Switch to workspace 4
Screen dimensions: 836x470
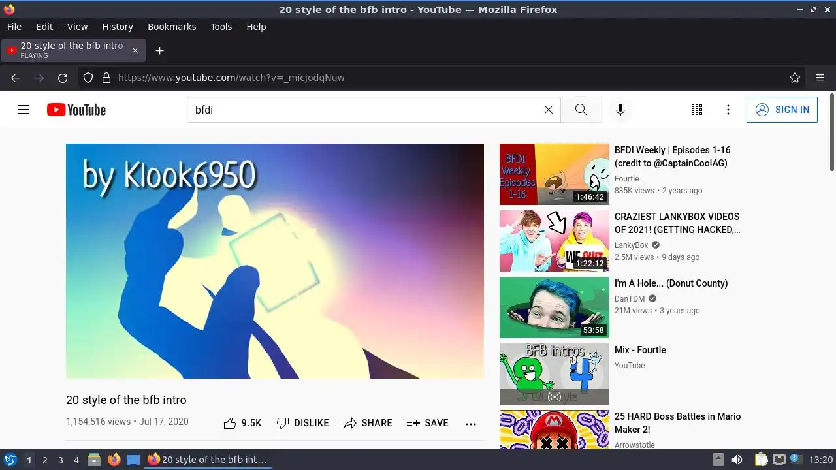point(76,460)
